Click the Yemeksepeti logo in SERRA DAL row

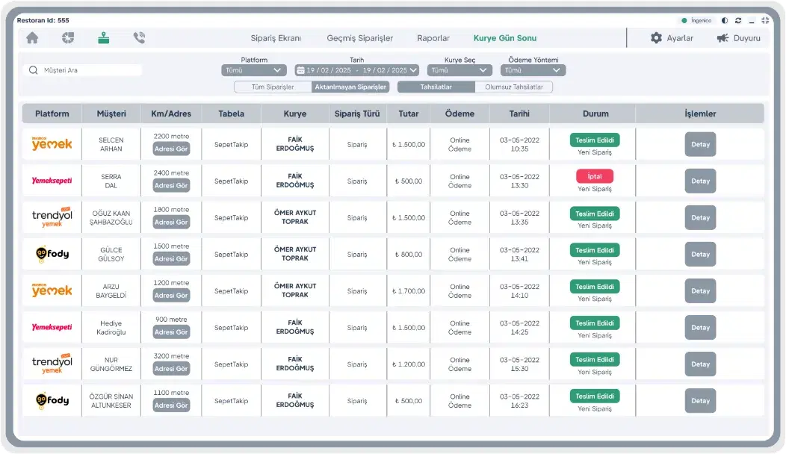(52, 181)
